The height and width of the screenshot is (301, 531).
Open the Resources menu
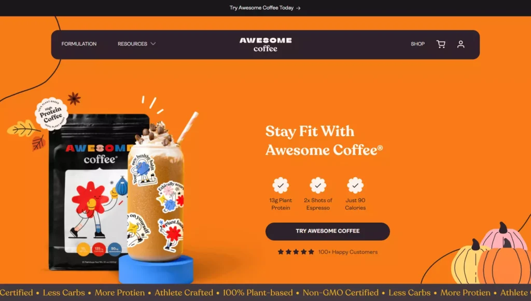click(136, 44)
